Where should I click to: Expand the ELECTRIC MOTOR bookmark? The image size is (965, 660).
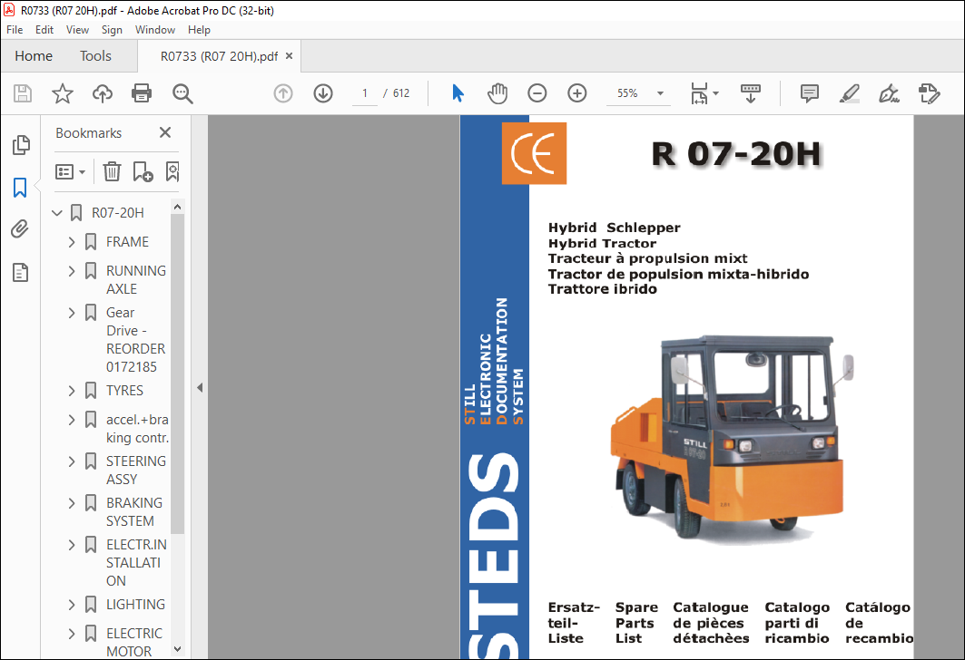72,634
